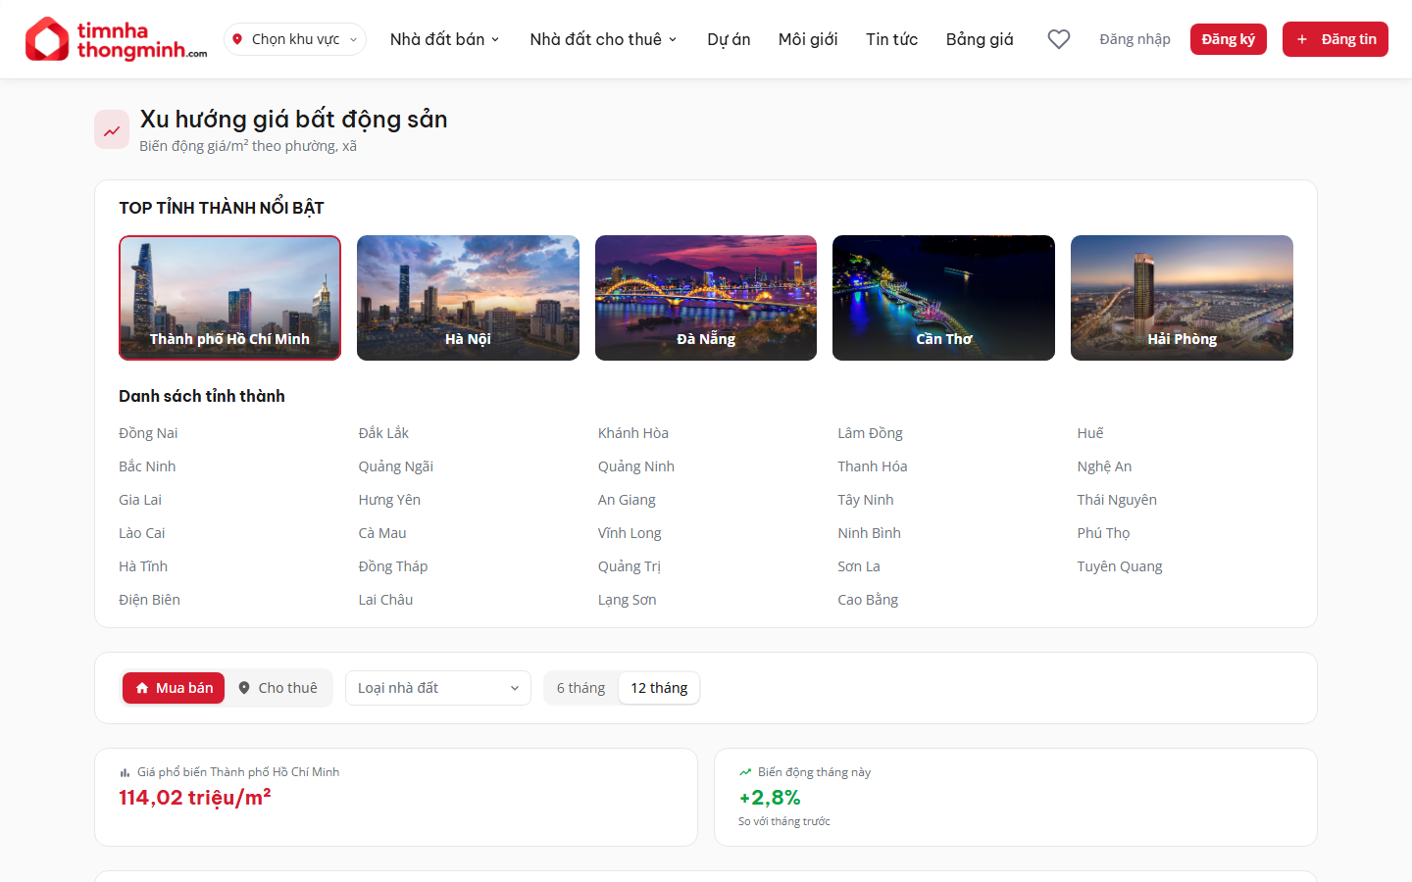Open the Tây Ninh province link
This screenshot has width=1412, height=882.
(x=866, y=500)
